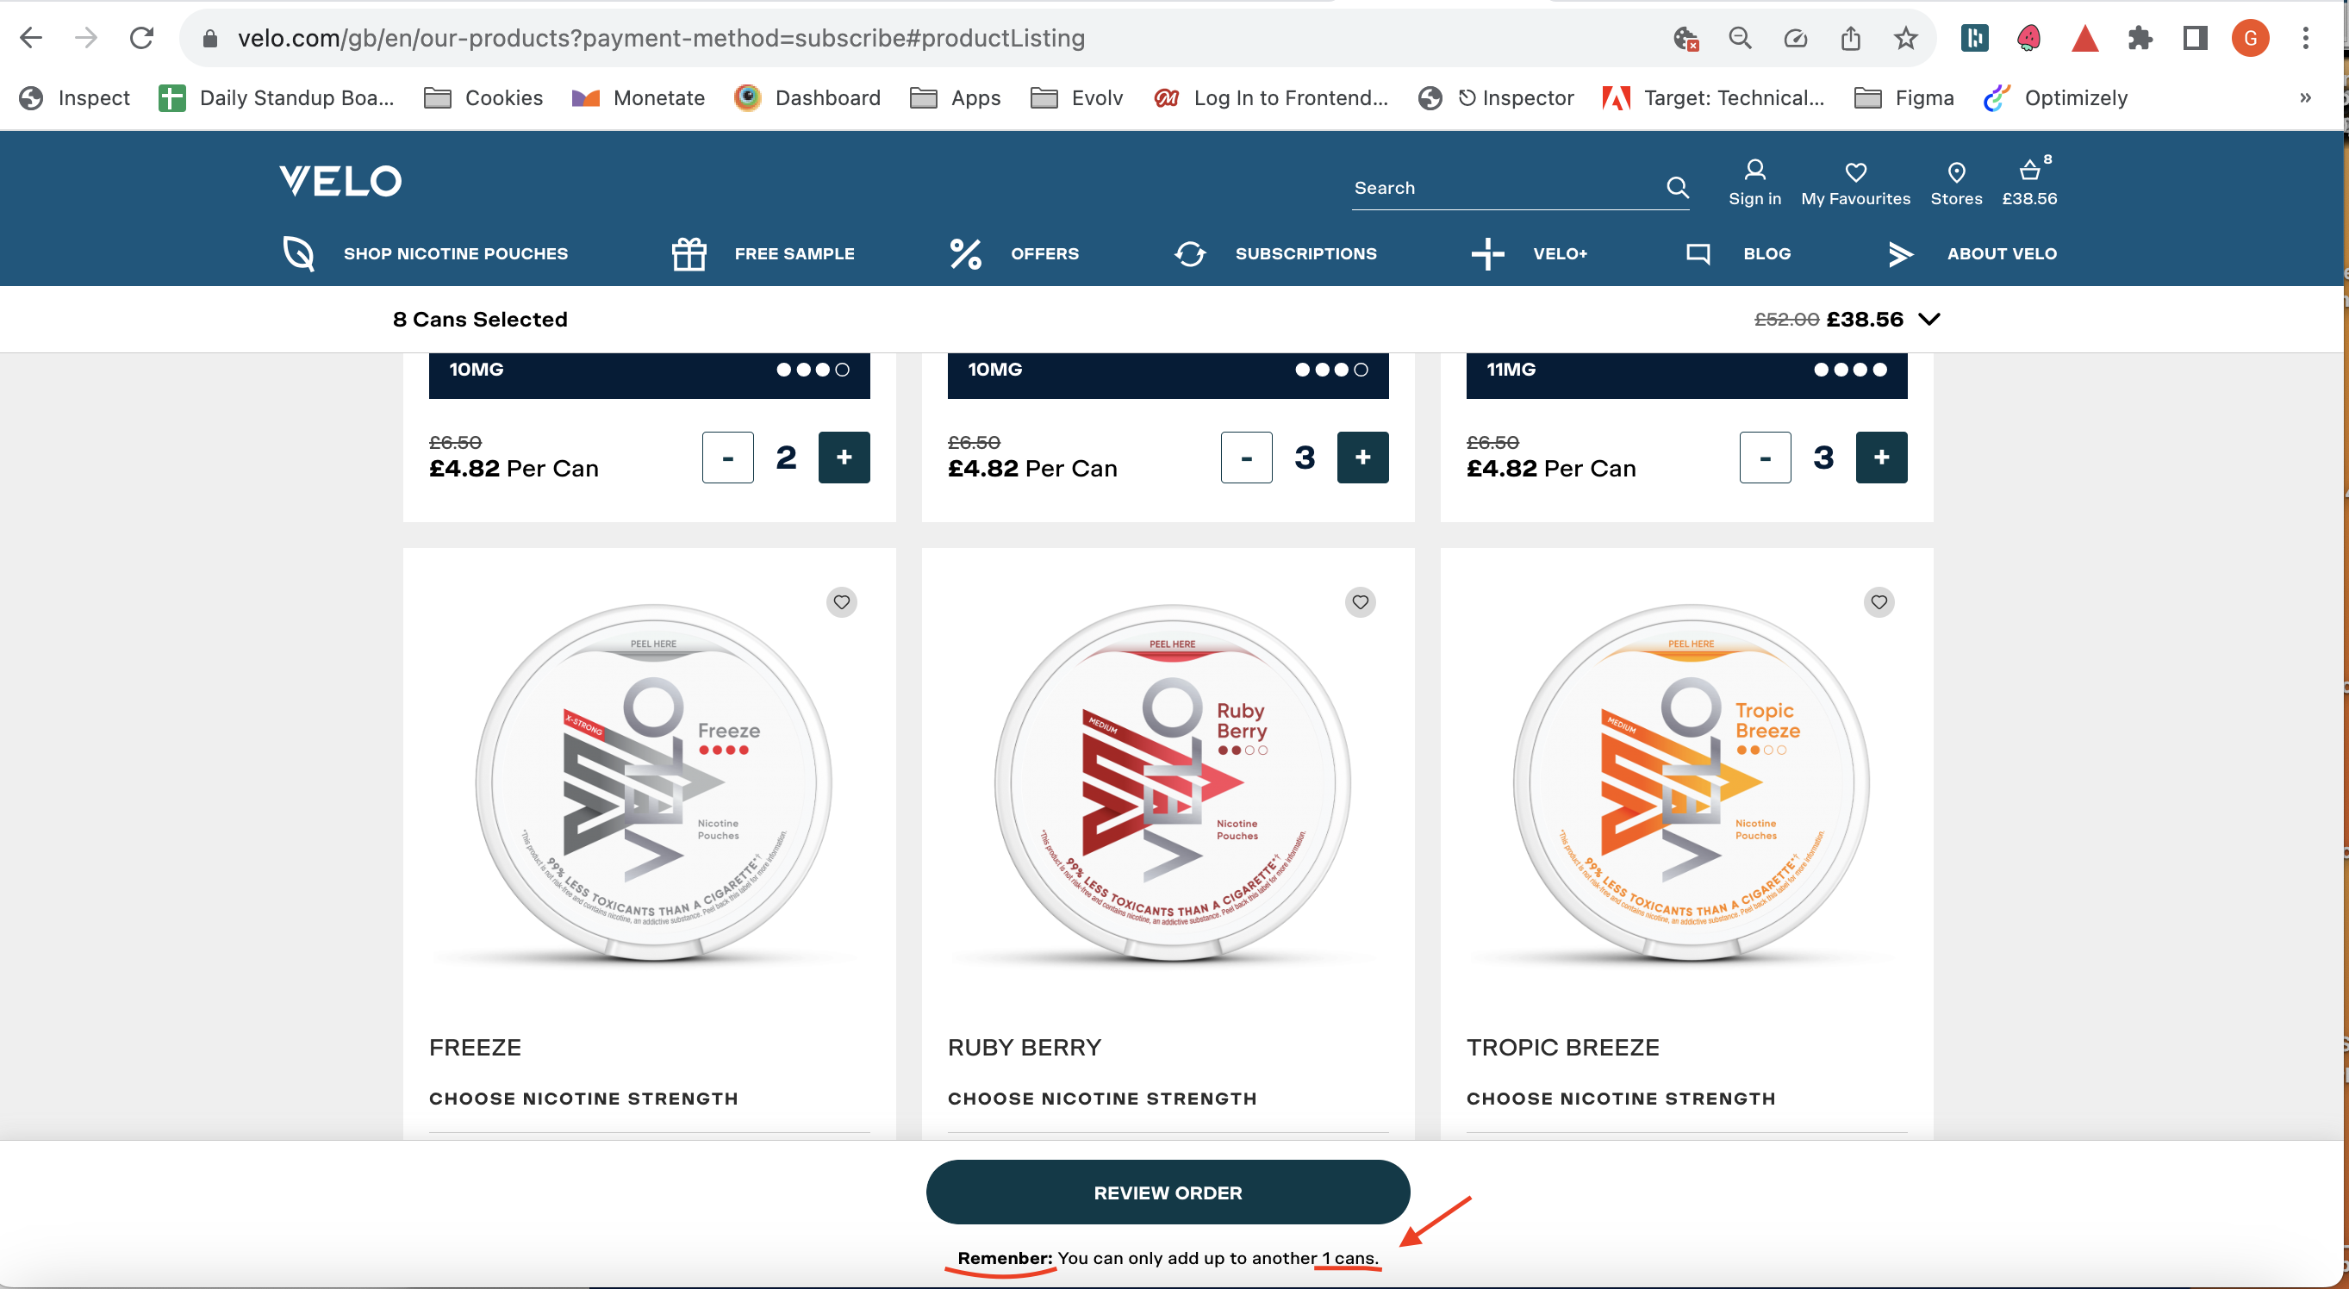This screenshot has width=2349, height=1289.
Task: Favourite the Ruby Berry product heart
Action: pyautogui.click(x=1360, y=601)
